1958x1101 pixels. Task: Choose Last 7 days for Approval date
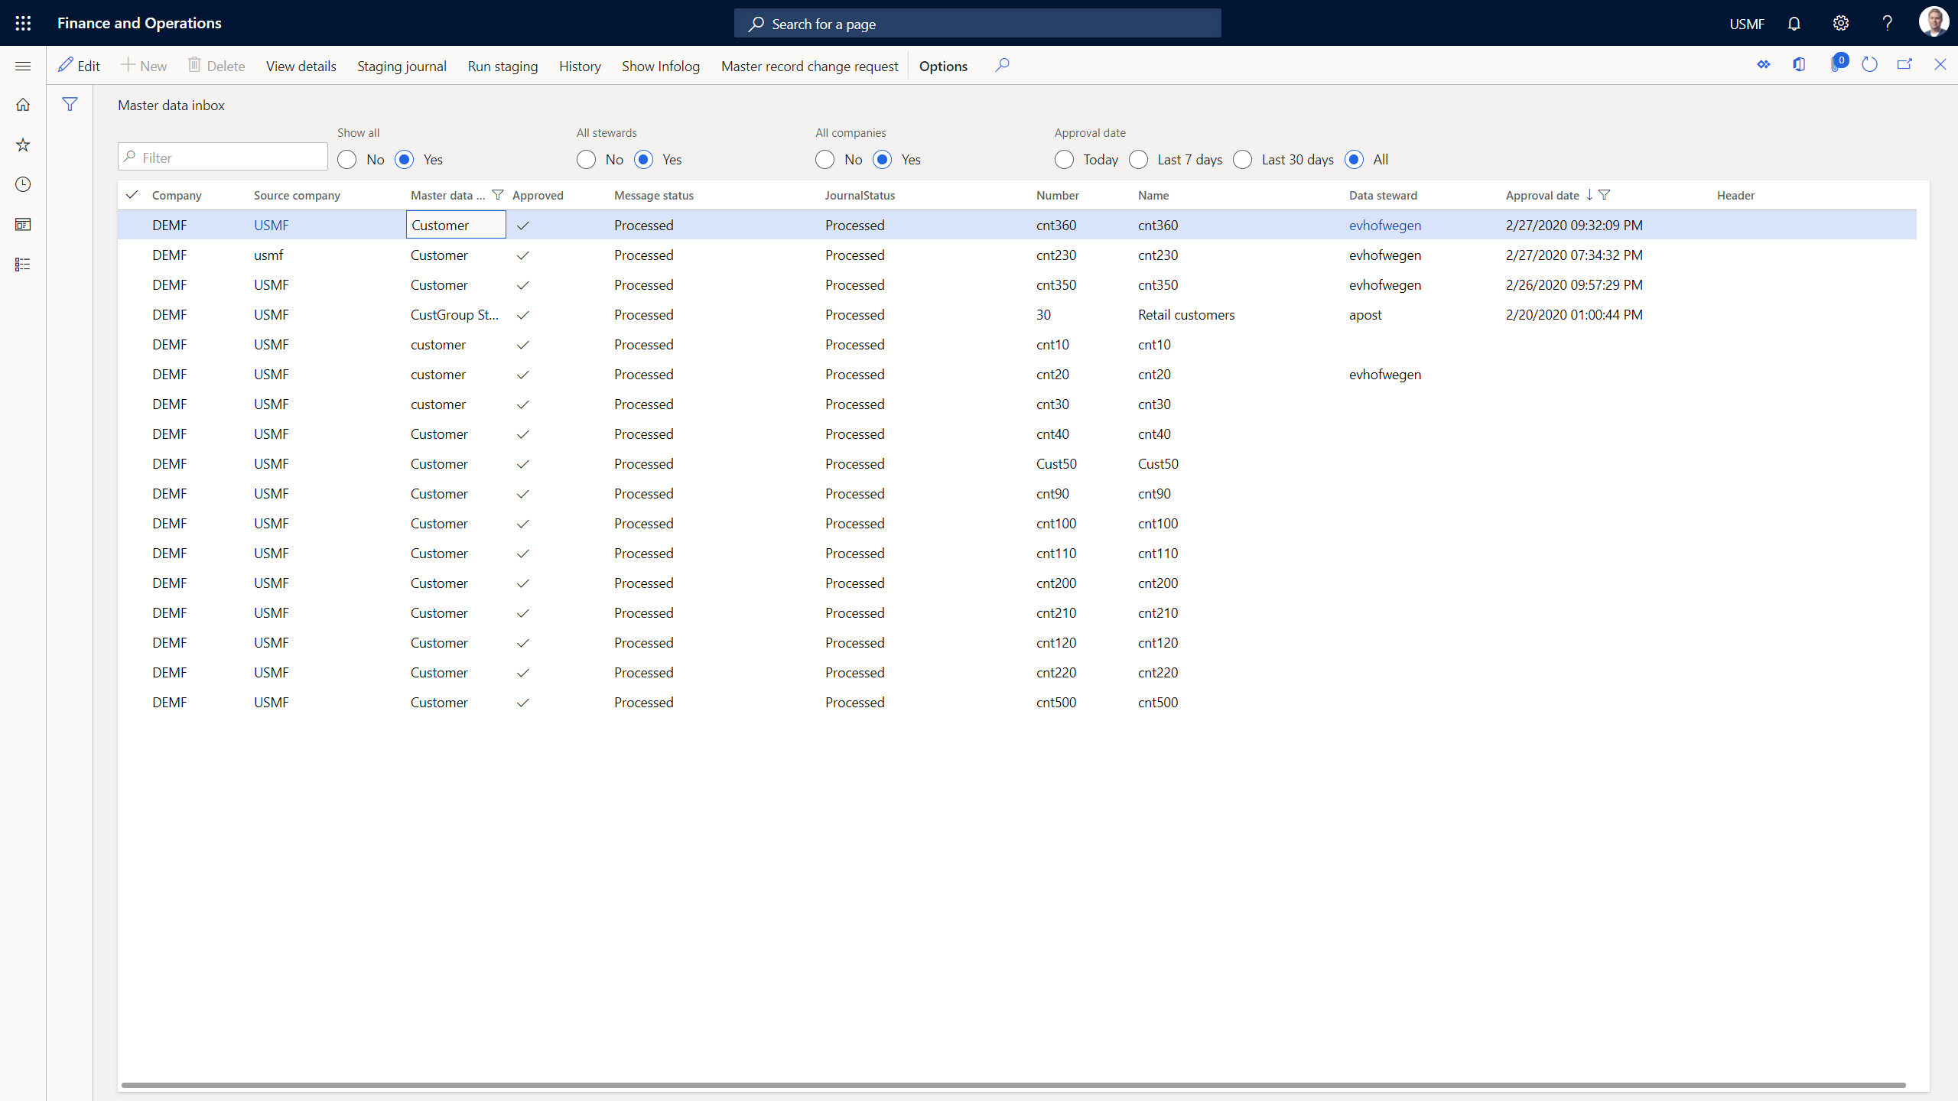[x=1139, y=159]
